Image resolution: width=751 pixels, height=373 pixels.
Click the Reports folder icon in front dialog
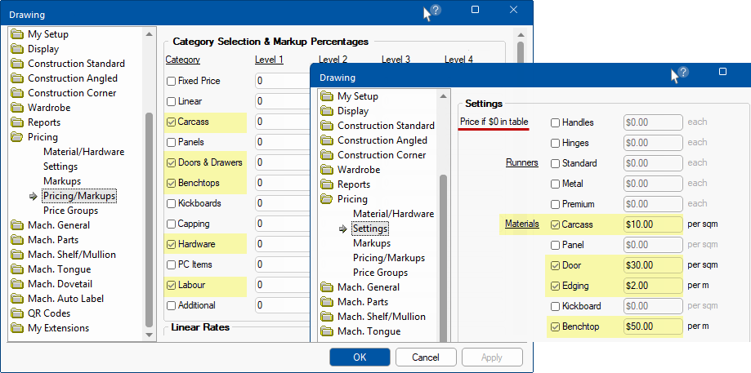coord(327,184)
